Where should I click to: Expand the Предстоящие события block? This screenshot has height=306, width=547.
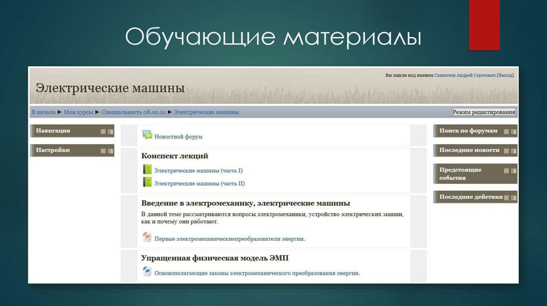point(506,171)
